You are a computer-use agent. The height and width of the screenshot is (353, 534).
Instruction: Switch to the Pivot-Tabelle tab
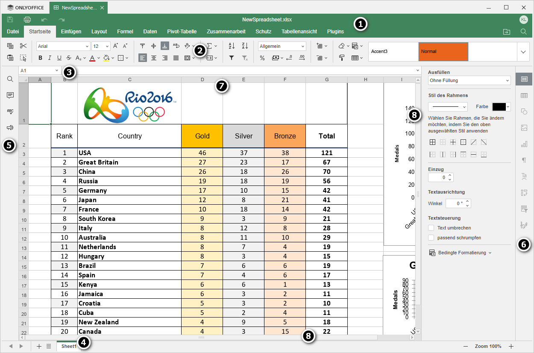coord(182,32)
